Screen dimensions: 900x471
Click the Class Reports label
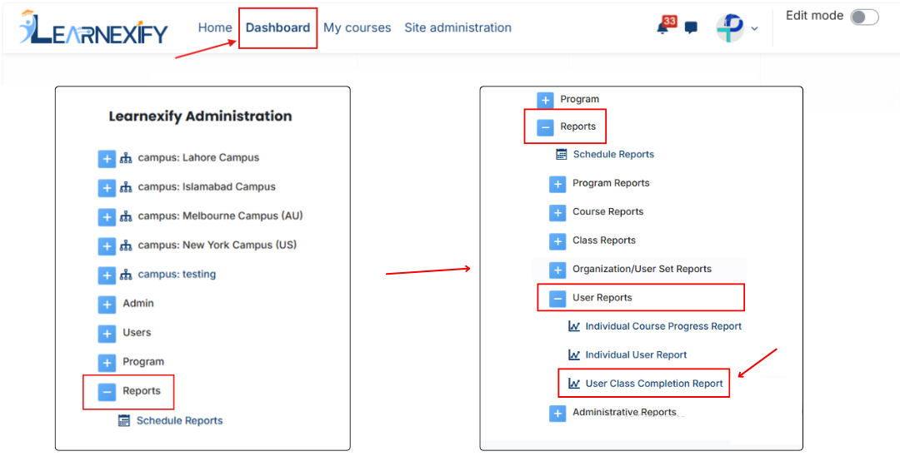[x=604, y=240]
